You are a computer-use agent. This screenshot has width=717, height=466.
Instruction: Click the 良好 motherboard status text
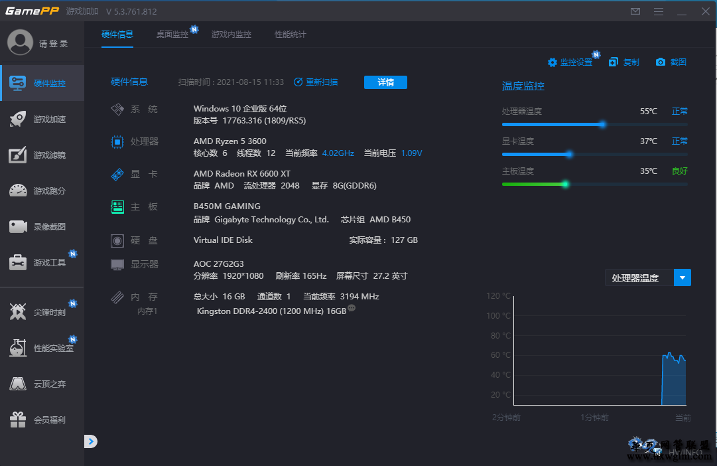coord(679,171)
